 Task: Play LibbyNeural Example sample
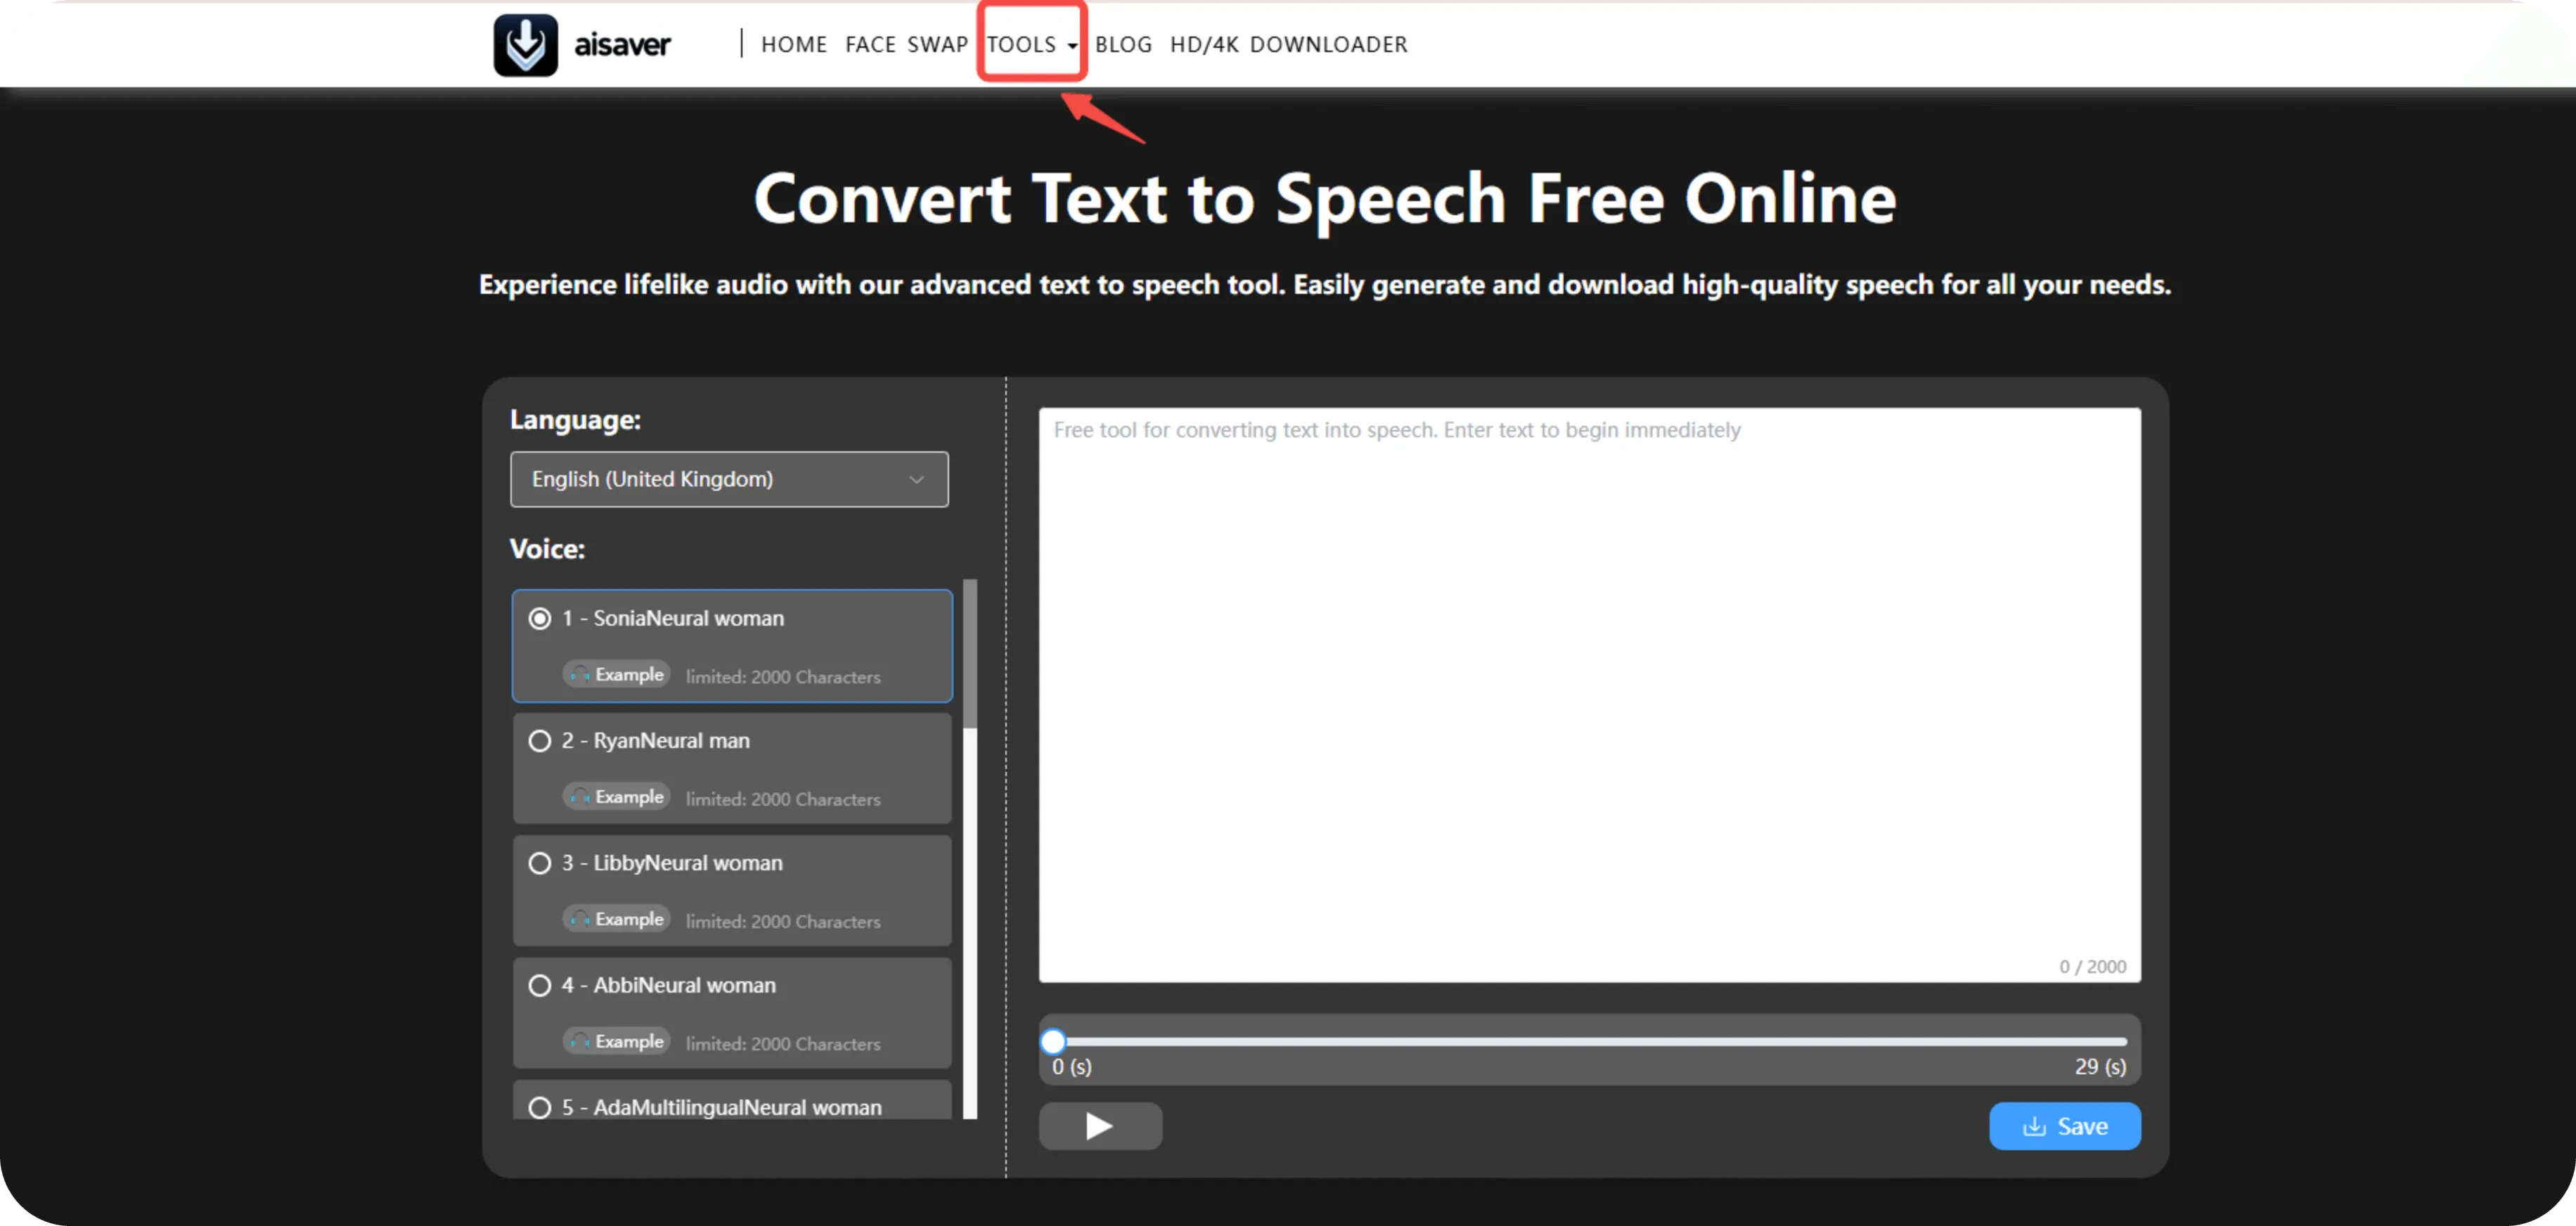pos(616,919)
